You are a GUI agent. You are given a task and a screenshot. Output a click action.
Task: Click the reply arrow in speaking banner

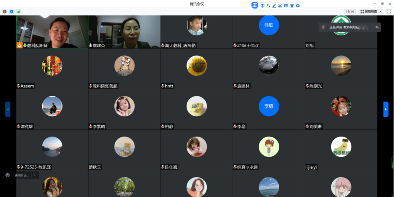[377, 27]
